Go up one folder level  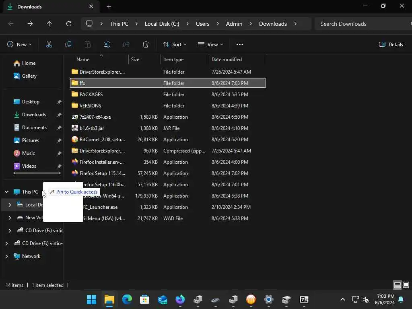pos(49,24)
